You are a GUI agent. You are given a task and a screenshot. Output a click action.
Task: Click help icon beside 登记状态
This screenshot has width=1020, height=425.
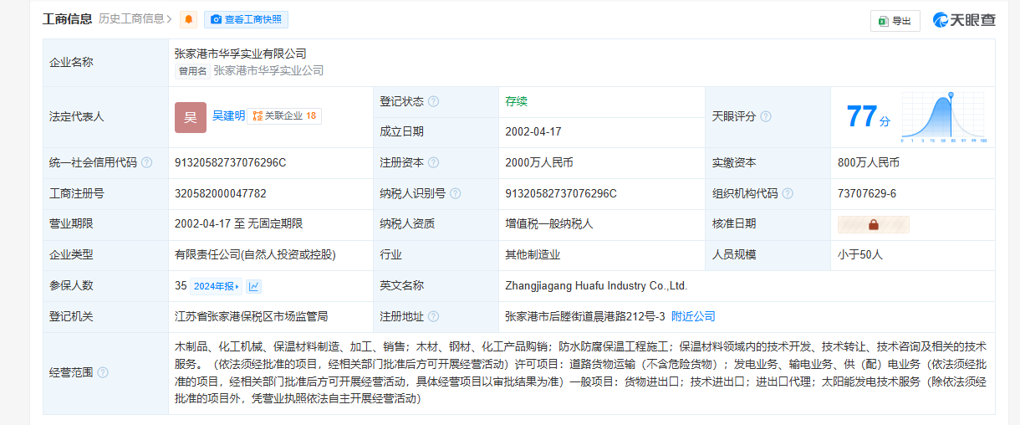[x=433, y=102]
